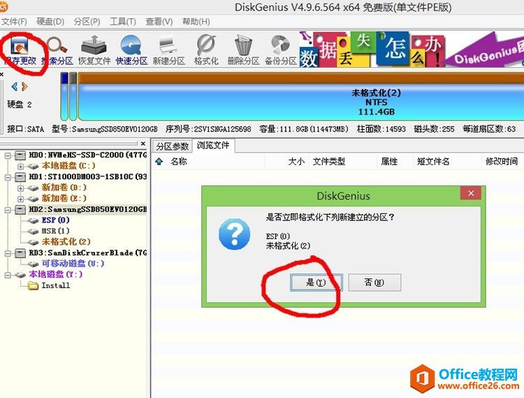Image resolution: width=524 pixels, height=398 pixels.
Task: Sort file list by 属性 column
Action: [389, 162]
